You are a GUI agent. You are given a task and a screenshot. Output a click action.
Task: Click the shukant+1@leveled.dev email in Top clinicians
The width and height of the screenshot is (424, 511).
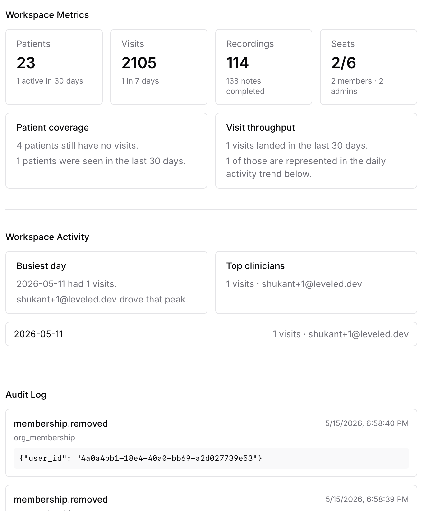point(312,284)
